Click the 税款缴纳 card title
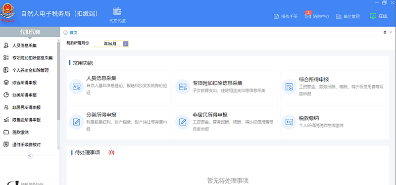396x185 pixels. point(309,118)
